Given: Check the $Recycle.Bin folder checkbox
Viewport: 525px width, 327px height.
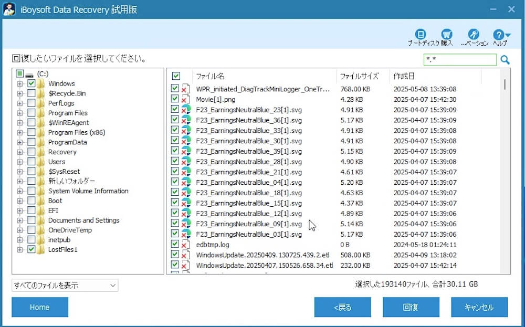Looking at the screenshot, I should pyautogui.click(x=31, y=93).
